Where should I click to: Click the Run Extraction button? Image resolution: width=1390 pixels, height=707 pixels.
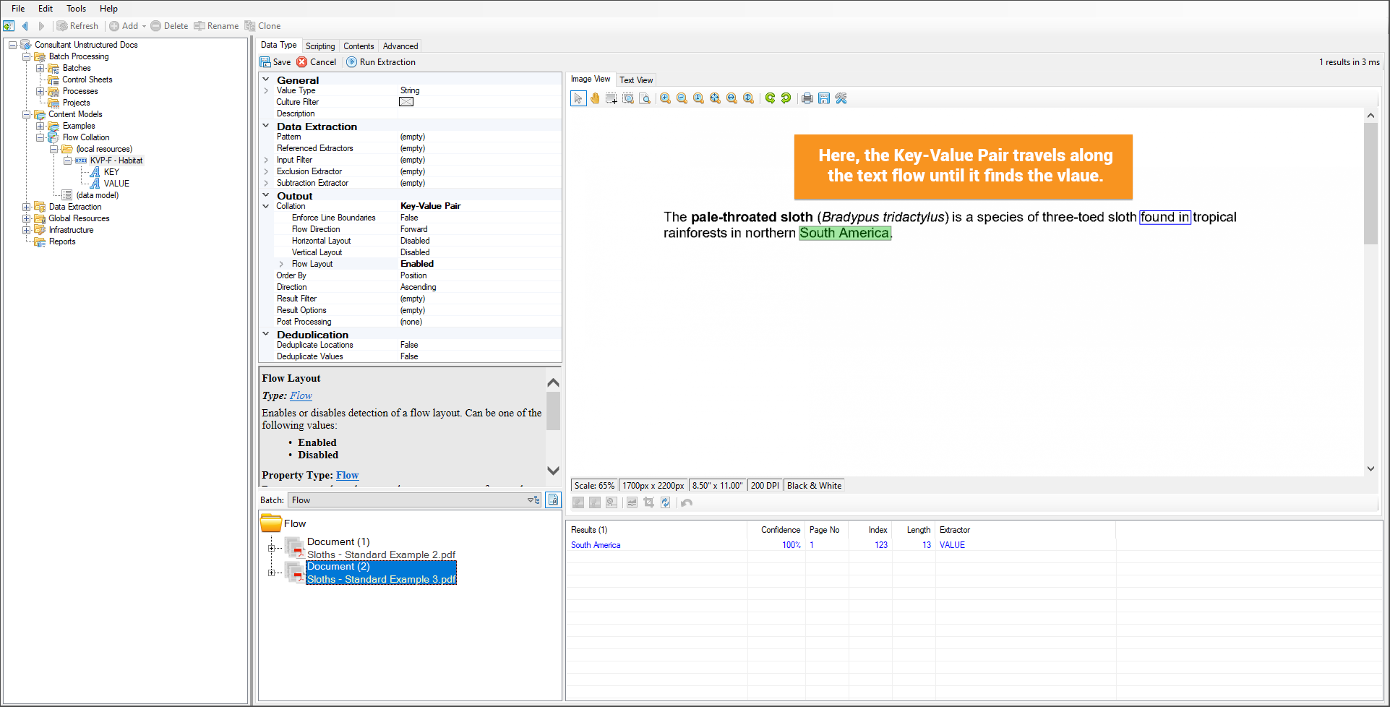381,62
